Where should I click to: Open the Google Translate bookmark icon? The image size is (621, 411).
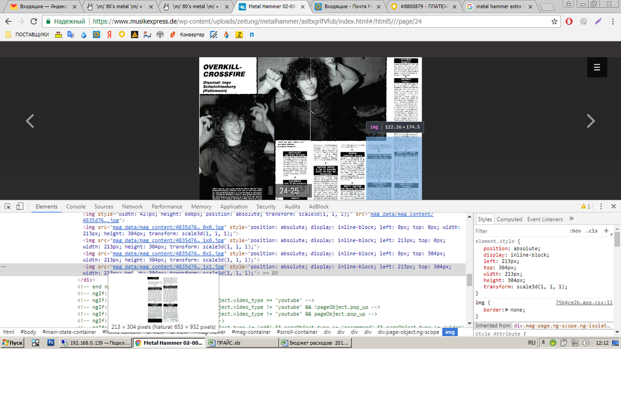click(x=71, y=34)
